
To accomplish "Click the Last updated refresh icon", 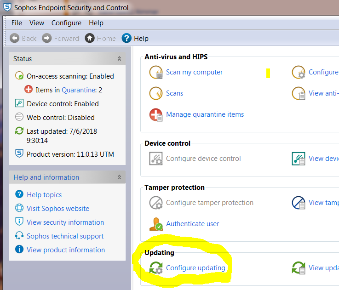I will 19,131.
